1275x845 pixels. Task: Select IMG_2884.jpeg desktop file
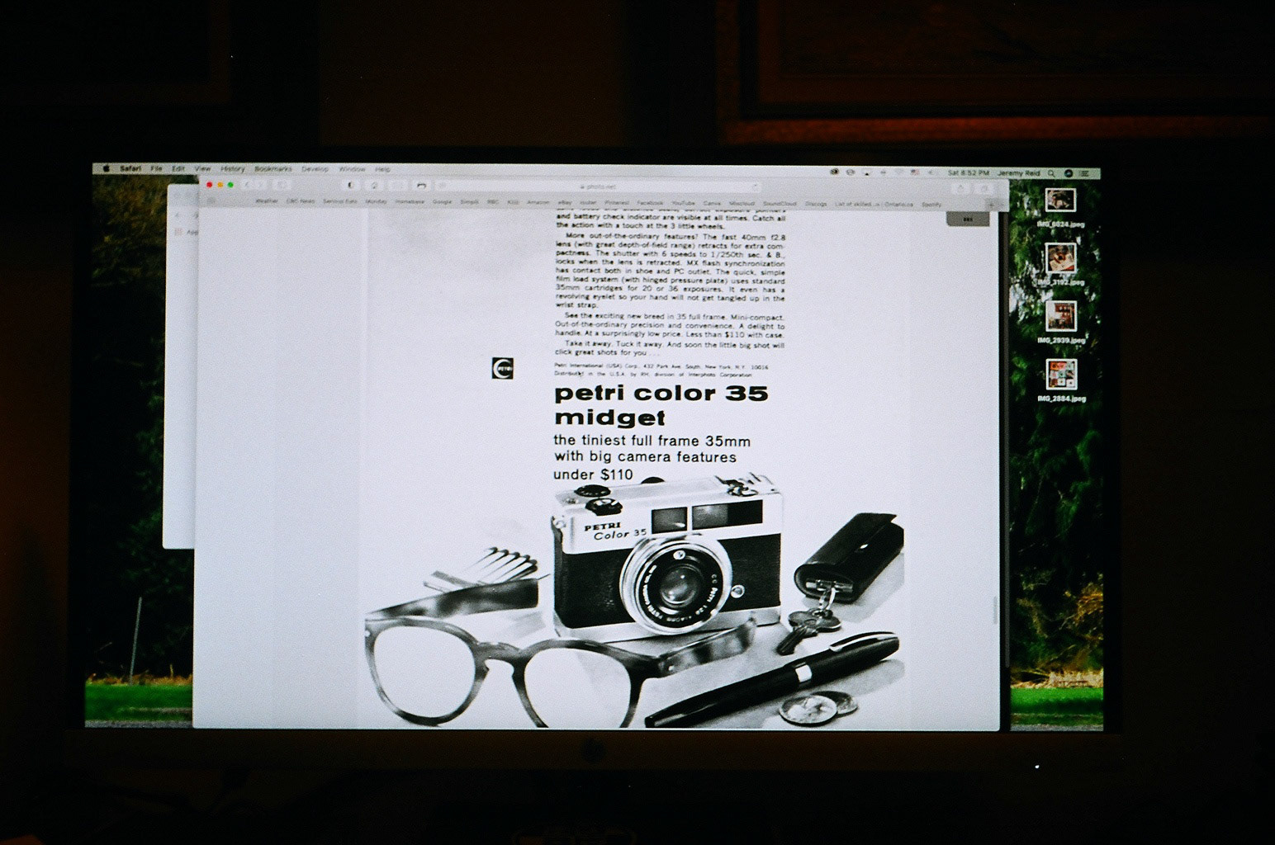point(1060,380)
